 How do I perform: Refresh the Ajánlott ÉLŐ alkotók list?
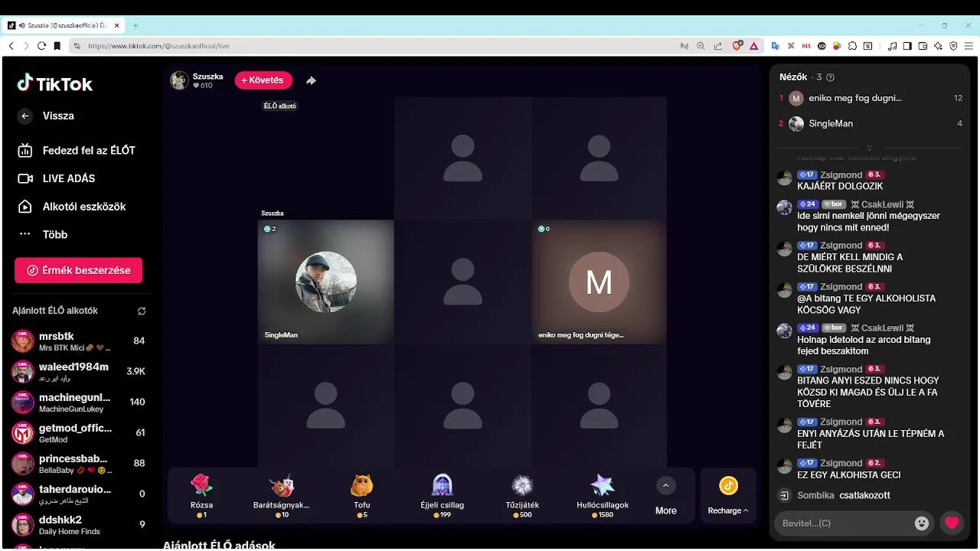[142, 311]
